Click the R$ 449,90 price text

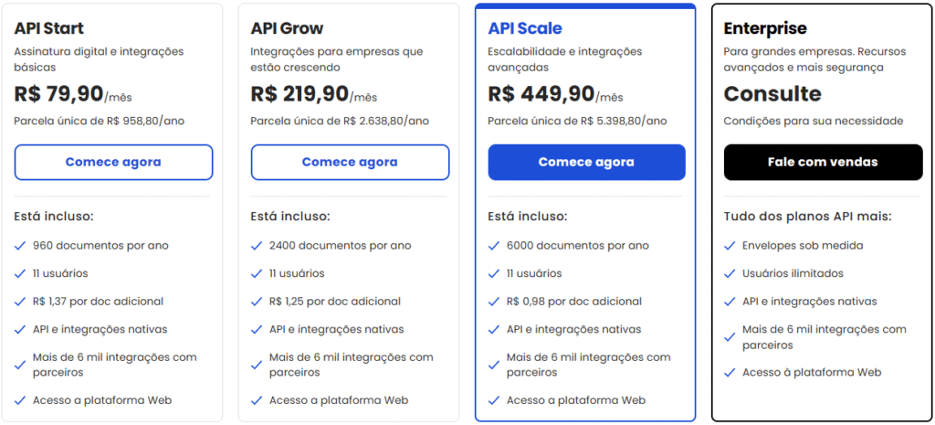pyautogui.click(x=541, y=94)
